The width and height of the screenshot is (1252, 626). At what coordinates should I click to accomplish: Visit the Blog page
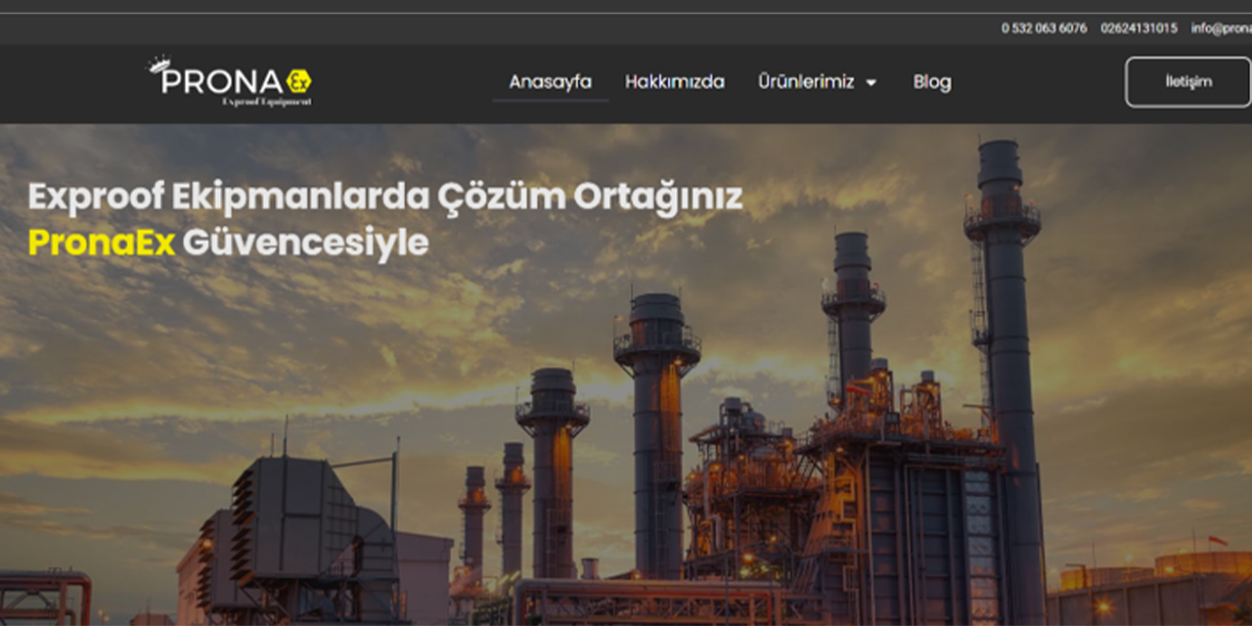[x=932, y=82]
